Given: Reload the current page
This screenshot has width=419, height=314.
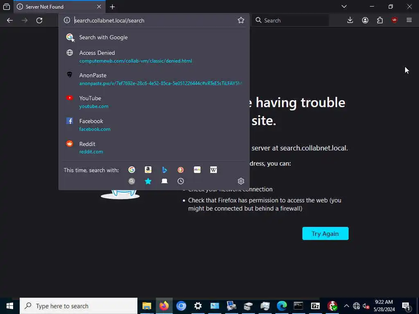Looking at the screenshot, I should point(39,20).
